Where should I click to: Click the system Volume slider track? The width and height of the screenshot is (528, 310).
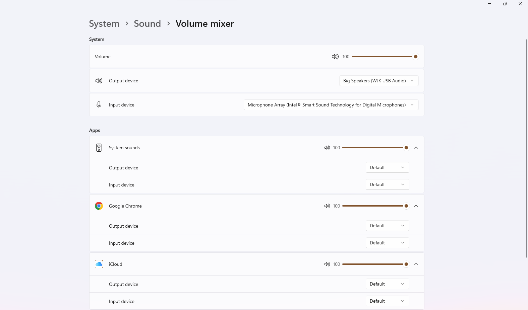(385, 57)
